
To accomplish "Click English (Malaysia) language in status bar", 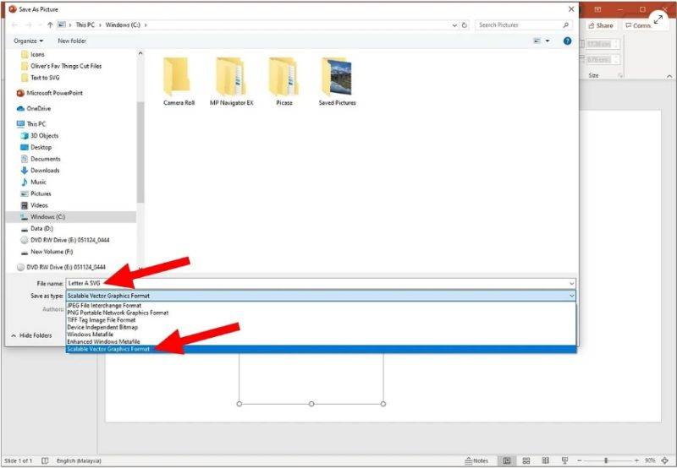I will click(x=79, y=460).
